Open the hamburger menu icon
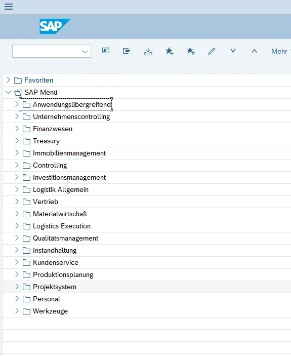The height and width of the screenshot is (356, 291). (x=9, y=7)
